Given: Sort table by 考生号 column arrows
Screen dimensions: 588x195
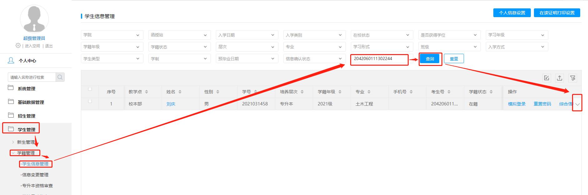Looking at the screenshot, I should (x=449, y=92).
